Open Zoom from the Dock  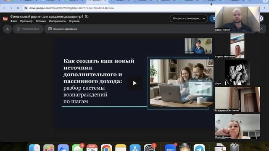coord(170,148)
